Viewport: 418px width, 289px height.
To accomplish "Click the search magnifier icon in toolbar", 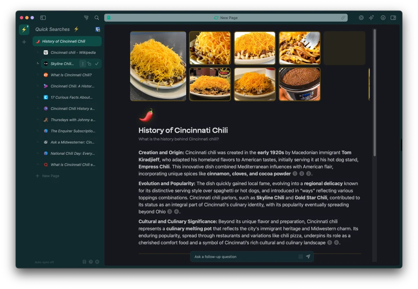I will coord(97,18).
